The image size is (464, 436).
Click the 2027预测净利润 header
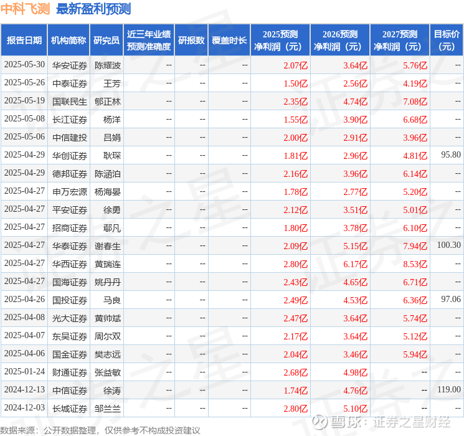point(400,40)
